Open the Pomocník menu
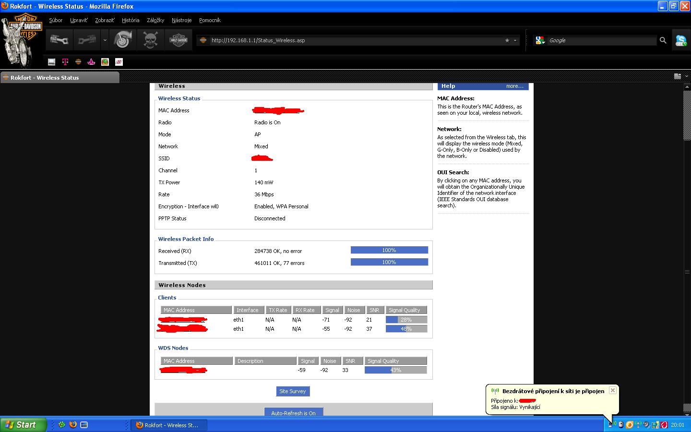The height and width of the screenshot is (432, 691). point(210,20)
